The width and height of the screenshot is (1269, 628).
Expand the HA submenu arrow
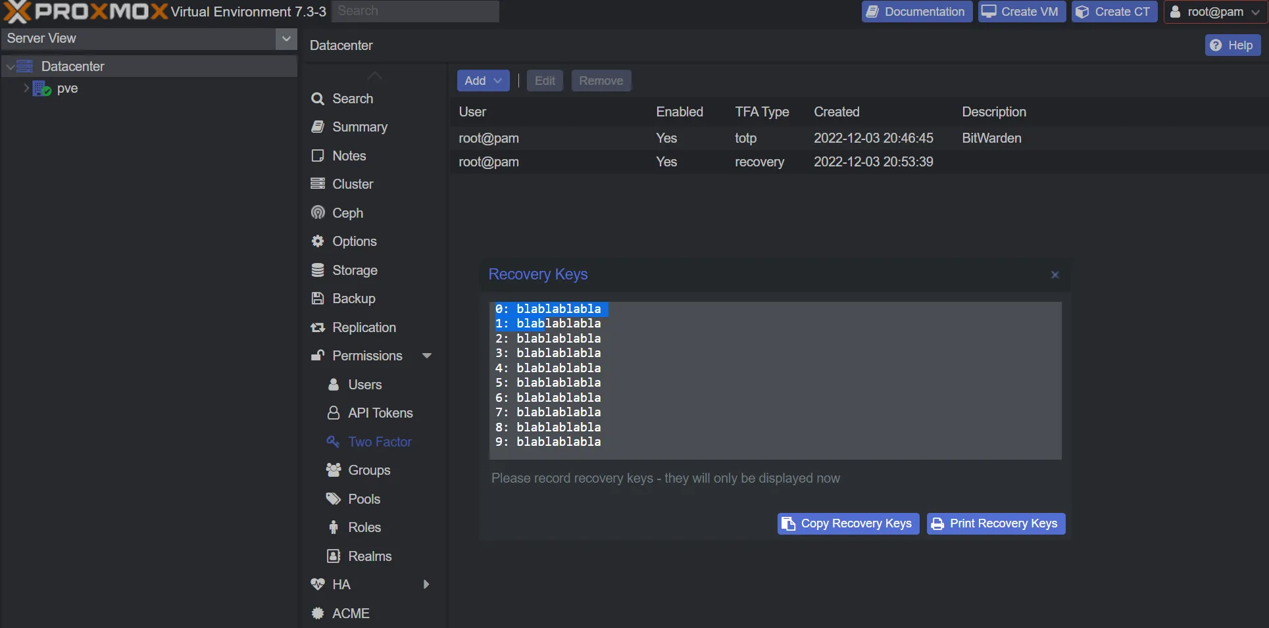coord(426,585)
